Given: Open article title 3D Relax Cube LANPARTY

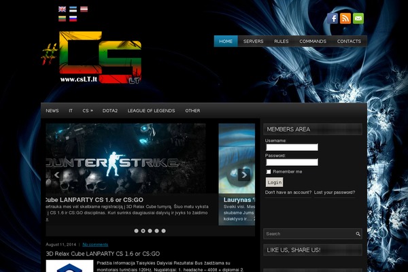Looking at the screenshot, I should (x=103, y=254).
